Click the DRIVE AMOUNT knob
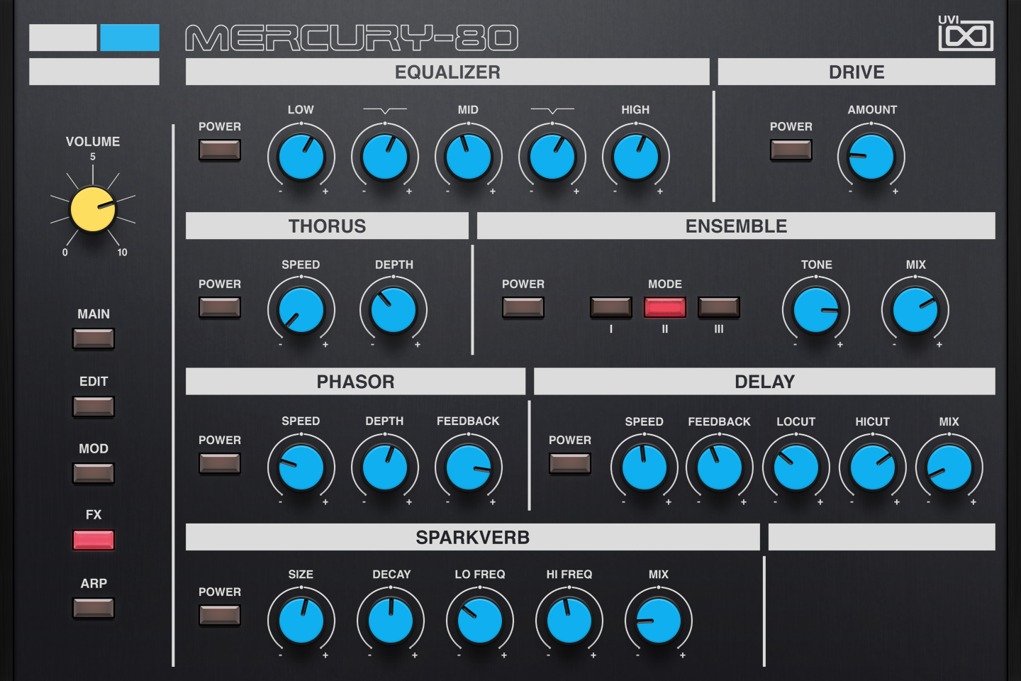The image size is (1021, 681). [871, 157]
